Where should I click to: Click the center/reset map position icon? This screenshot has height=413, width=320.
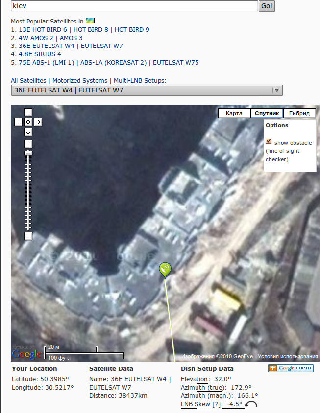28,122
